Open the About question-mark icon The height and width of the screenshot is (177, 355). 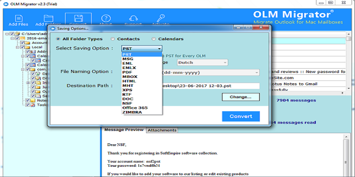106,19
